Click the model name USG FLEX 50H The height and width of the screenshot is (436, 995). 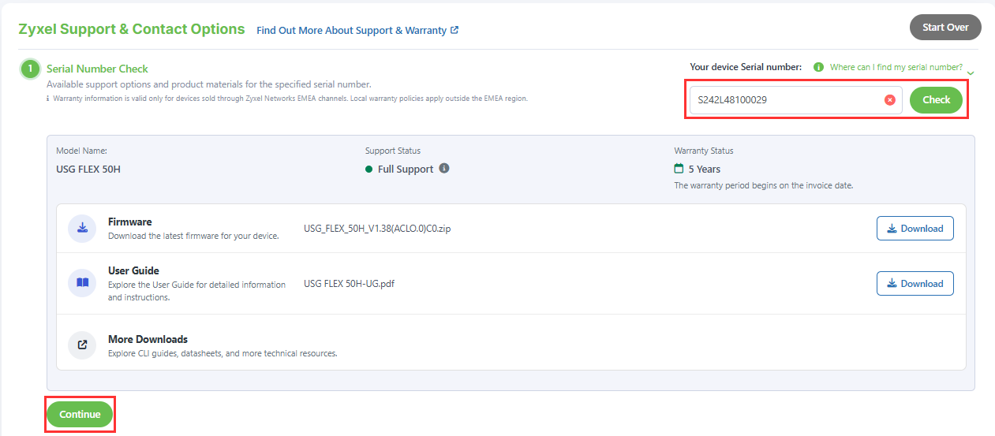88,170
